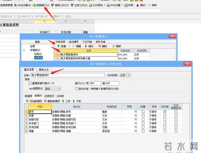The height and width of the screenshot is (153, 201).
Task: Close the 设计数据接口 dialog
Action: (x=172, y=36)
